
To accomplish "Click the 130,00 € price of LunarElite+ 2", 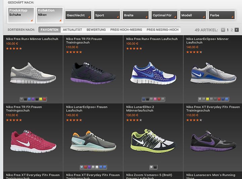I will [x=132, y=115].
